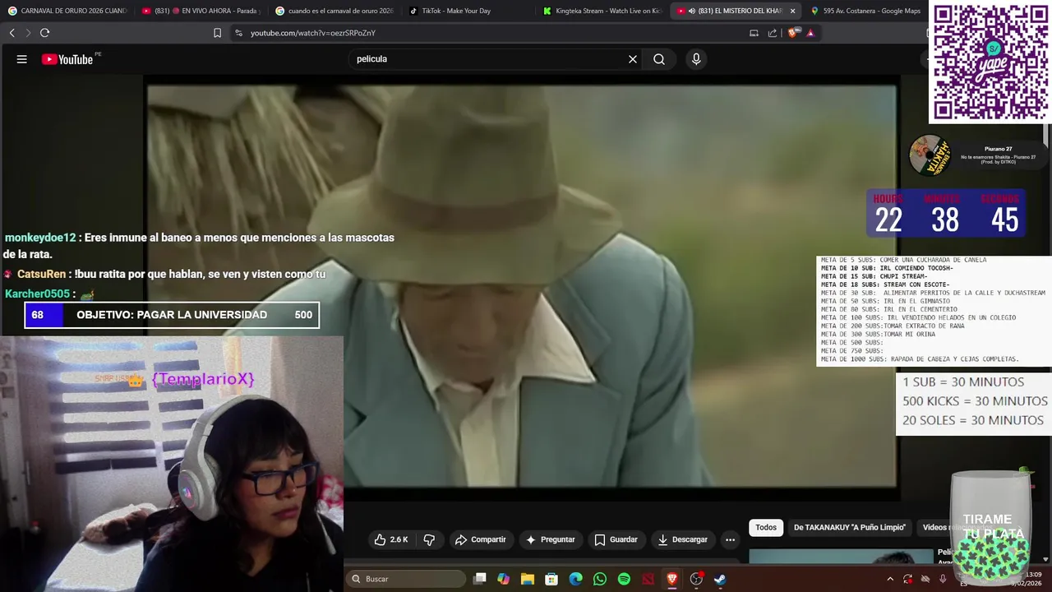Reload the page with the refresh icon
Screen dimensions: 1052x592
pyautogui.click(x=44, y=33)
